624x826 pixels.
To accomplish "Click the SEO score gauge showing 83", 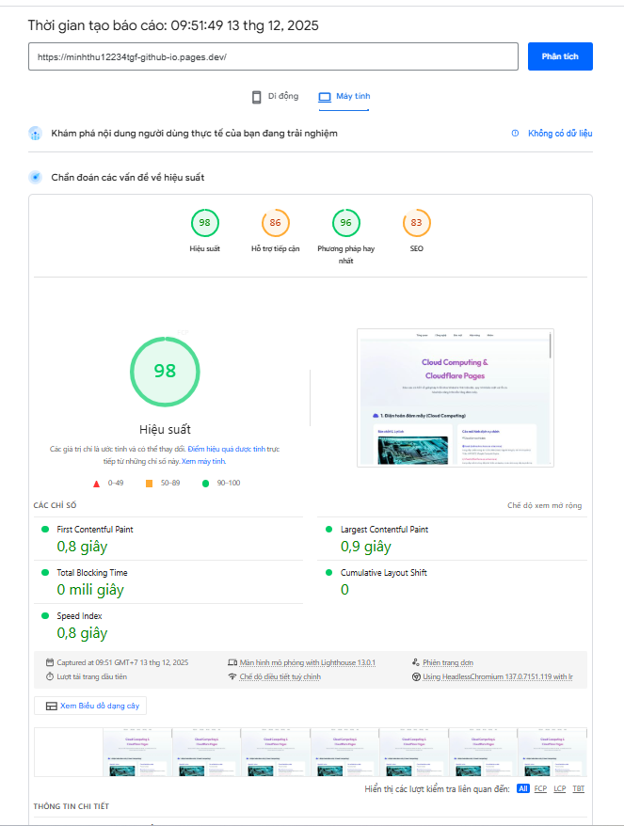I will coord(416,223).
